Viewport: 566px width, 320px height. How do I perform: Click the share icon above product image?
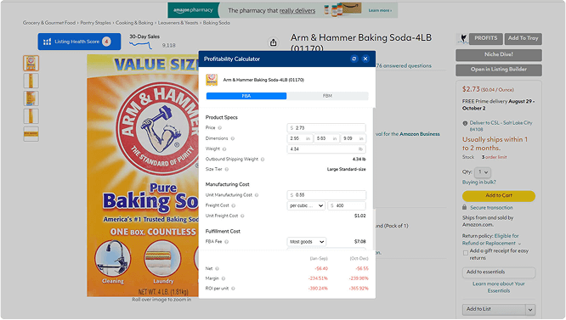tap(274, 42)
